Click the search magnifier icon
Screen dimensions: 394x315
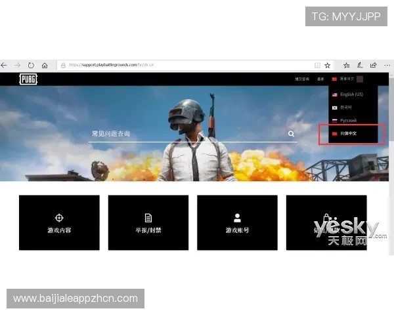tap(291, 134)
